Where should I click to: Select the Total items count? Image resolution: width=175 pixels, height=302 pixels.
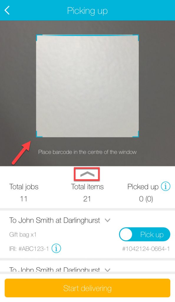pyautogui.click(x=87, y=199)
